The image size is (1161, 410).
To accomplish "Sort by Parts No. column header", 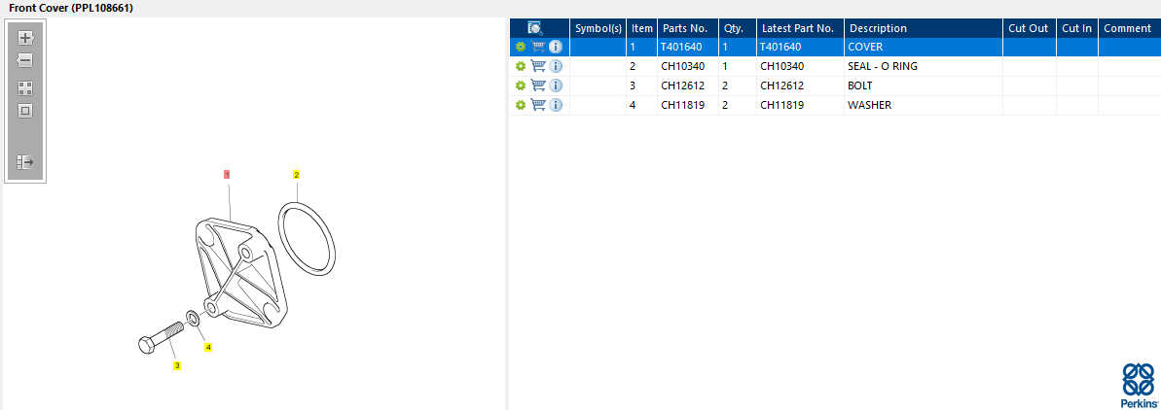I will tap(688, 28).
